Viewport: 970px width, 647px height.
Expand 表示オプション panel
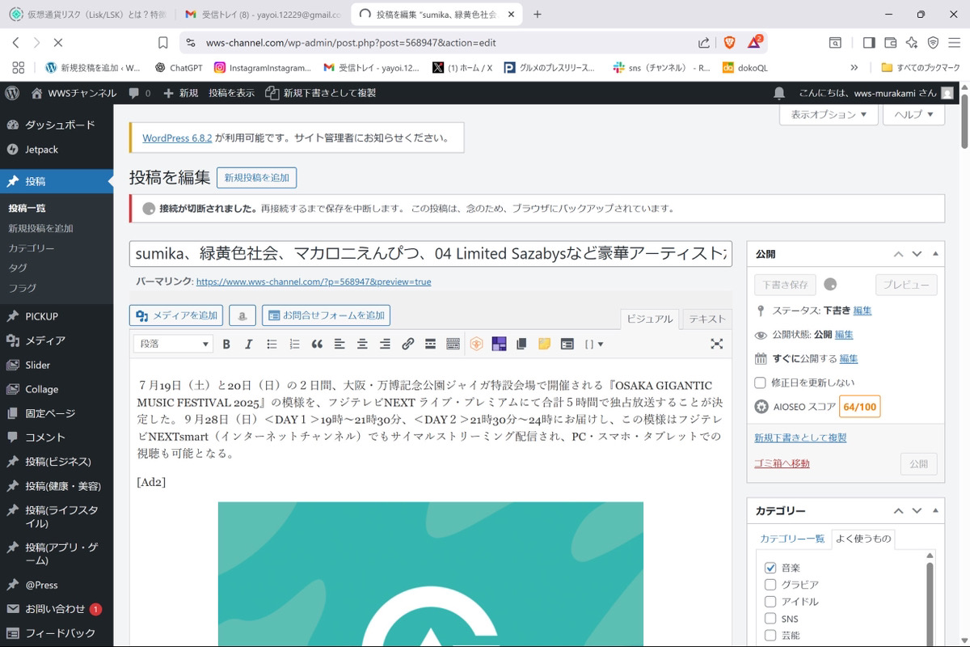[x=829, y=115]
